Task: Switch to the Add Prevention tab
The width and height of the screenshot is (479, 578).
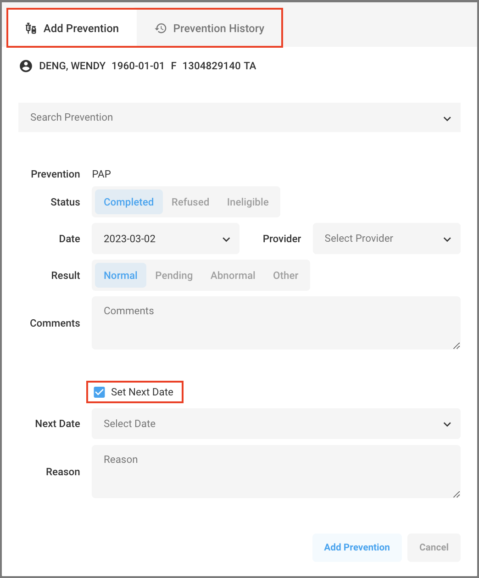Action: [x=72, y=28]
